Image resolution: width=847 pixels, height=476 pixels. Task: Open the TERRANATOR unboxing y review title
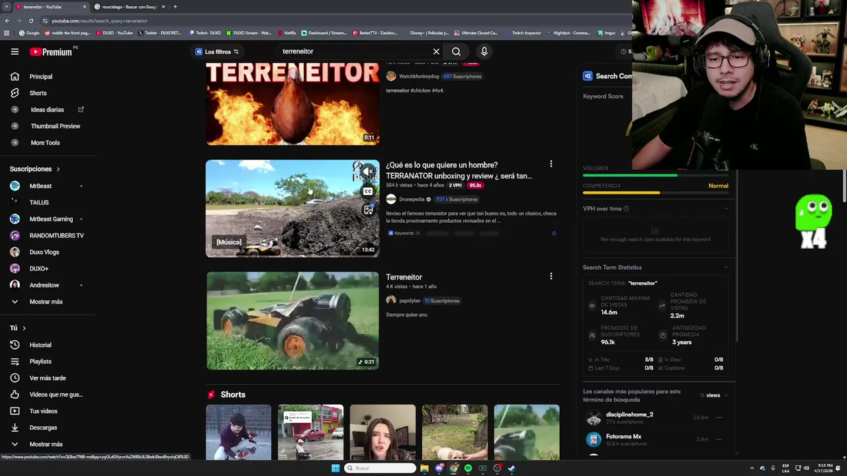tap(459, 171)
